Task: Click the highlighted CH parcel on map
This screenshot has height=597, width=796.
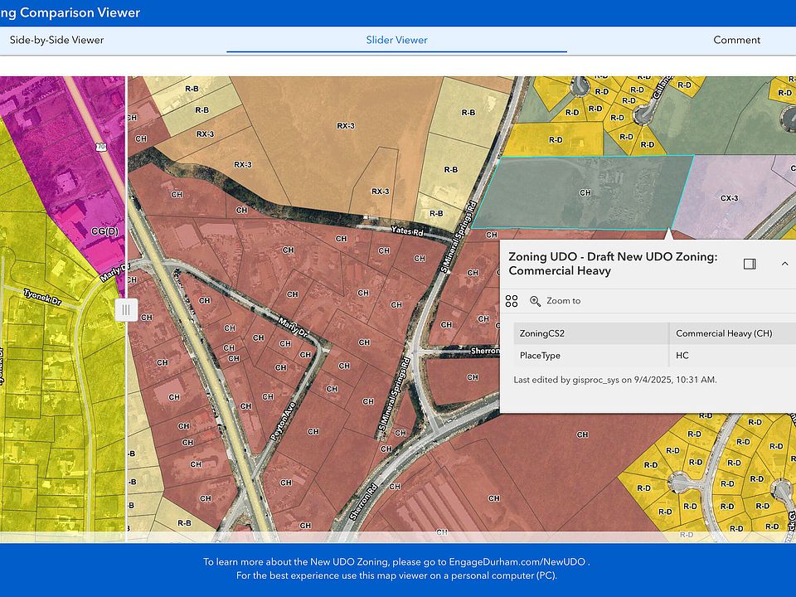Action: pyautogui.click(x=585, y=192)
